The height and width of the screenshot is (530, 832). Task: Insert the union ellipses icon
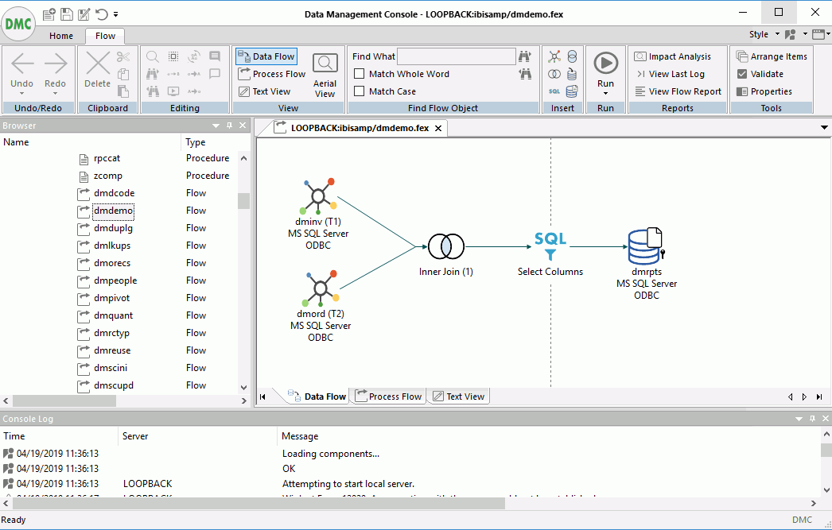tap(572, 56)
